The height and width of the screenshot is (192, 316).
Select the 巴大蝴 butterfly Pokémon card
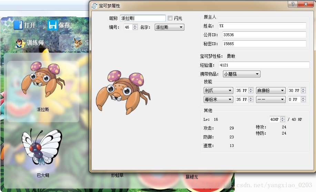click(43, 153)
